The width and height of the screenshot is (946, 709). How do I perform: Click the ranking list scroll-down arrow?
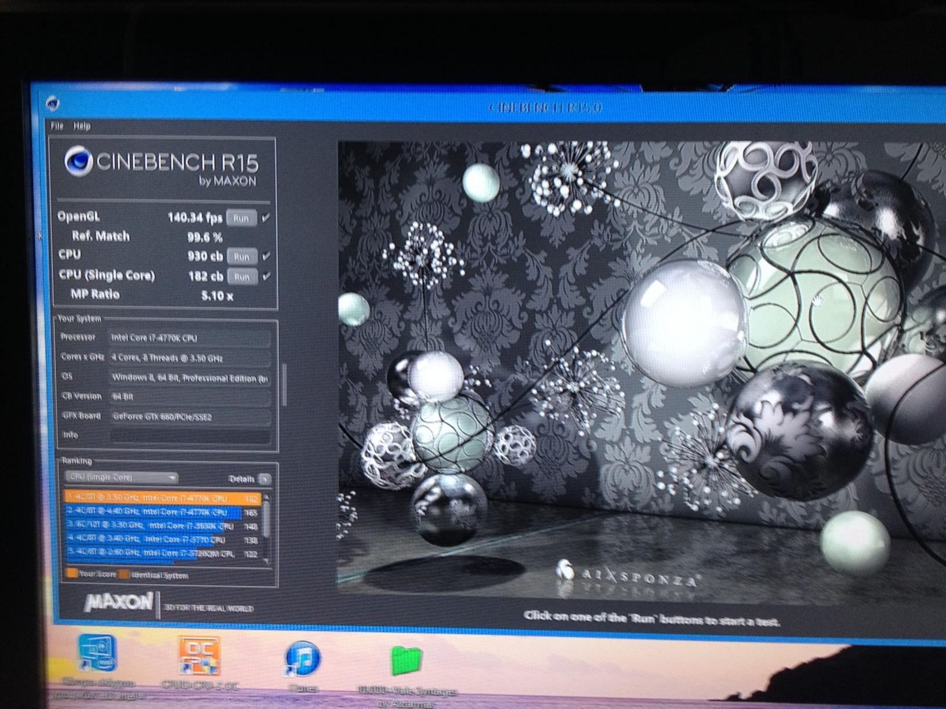tap(266, 561)
